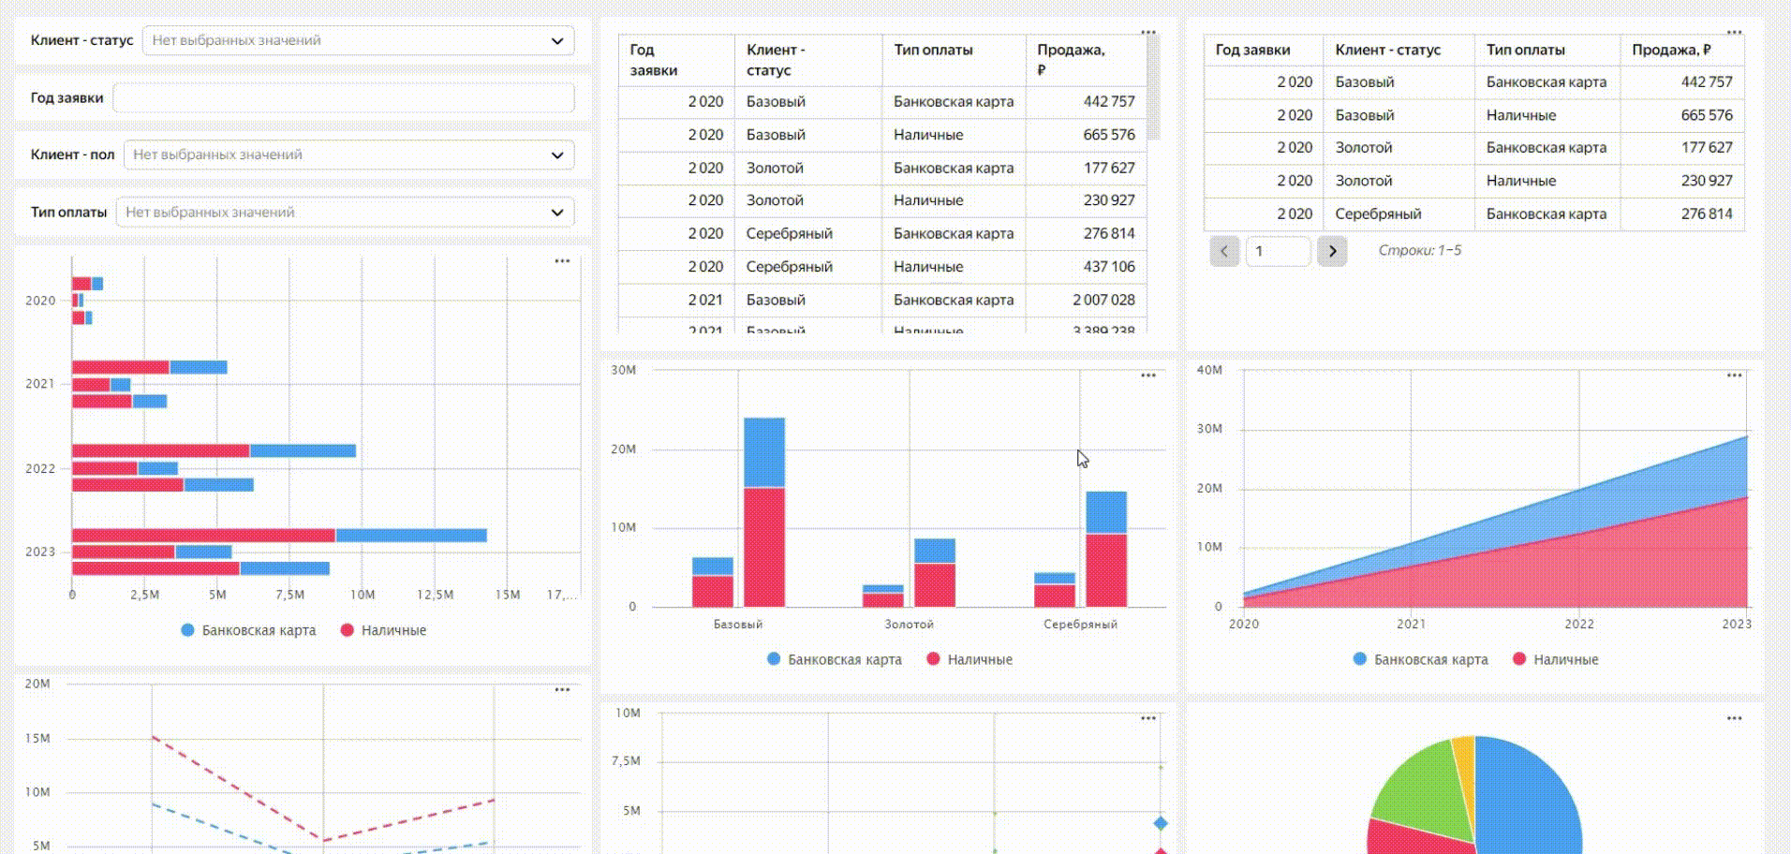1791x854 pixels.
Task: Open three-dot menu of dashed line chart
Action: 562,690
